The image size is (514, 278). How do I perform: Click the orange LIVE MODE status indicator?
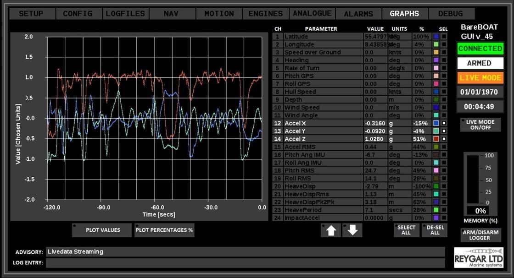click(480, 78)
